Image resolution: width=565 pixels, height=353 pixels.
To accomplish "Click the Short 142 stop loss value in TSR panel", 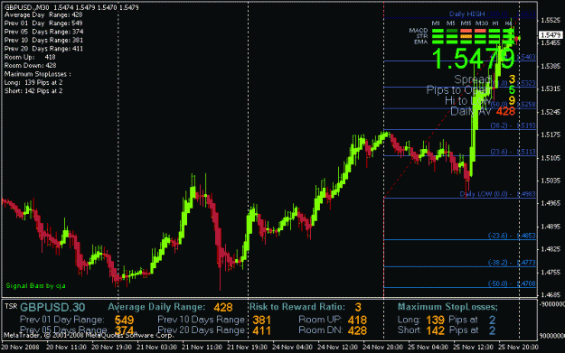I will point(436,330).
